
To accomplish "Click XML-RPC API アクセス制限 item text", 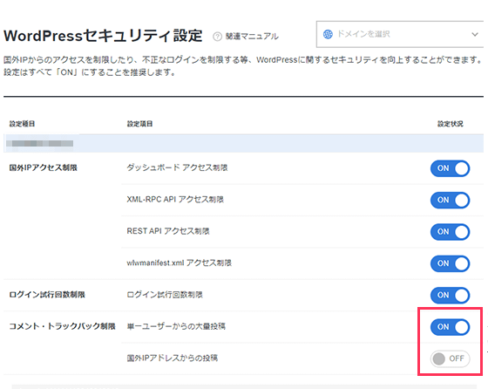I will pyautogui.click(x=175, y=200).
